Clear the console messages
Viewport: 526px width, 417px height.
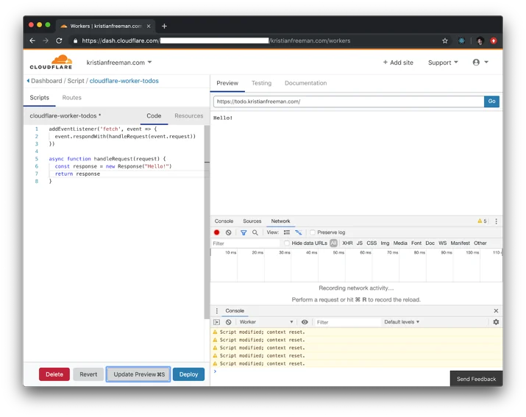[x=229, y=322]
